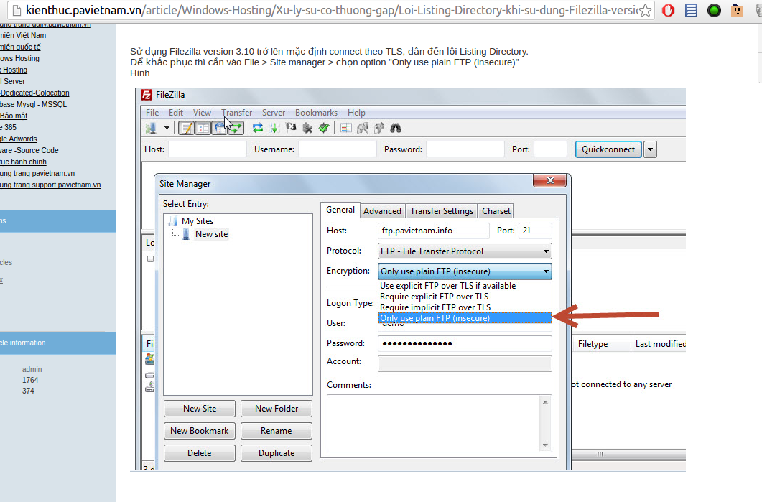Click the quickconnect Username field
Image resolution: width=762 pixels, height=502 pixels.
pyautogui.click(x=338, y=149)
